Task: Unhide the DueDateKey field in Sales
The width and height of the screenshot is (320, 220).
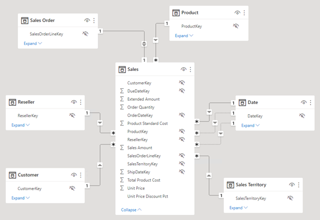Action: click(182, 91)
